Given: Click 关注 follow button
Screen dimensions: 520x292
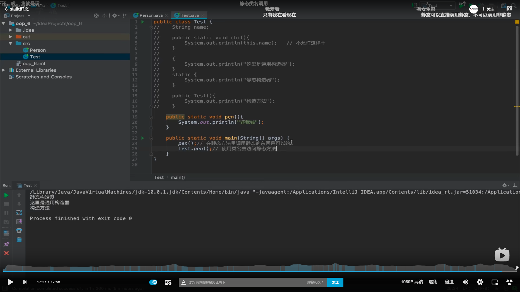Looking at the screenshot, I should [488, 9].
